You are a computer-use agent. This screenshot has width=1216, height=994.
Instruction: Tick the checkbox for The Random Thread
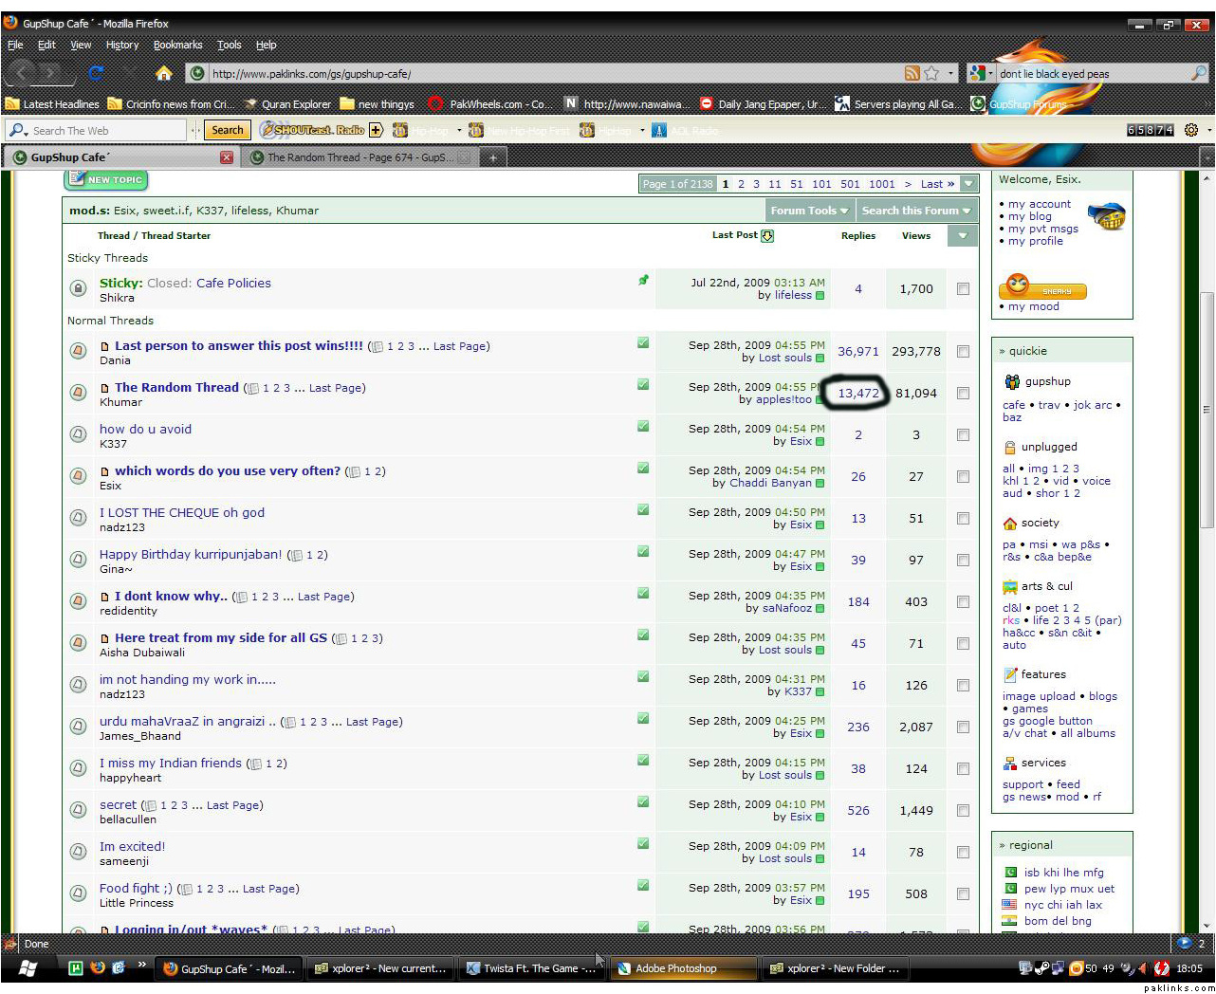tap(963, 394)
